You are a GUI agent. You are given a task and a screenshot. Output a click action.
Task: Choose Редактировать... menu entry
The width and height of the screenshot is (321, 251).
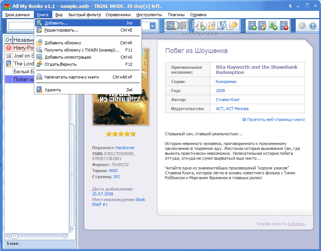(88, 30)
